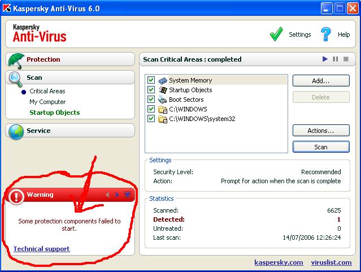Click the green umbrella Protection icon
The height and width of the screenshot is (272, 361).
click(x=16, y=61)
